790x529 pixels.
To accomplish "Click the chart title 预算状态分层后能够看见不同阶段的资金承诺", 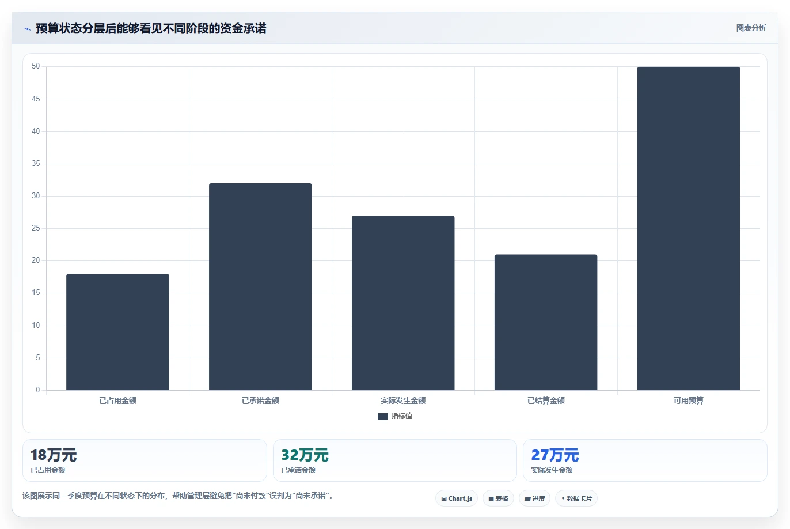I will point(151,28).
